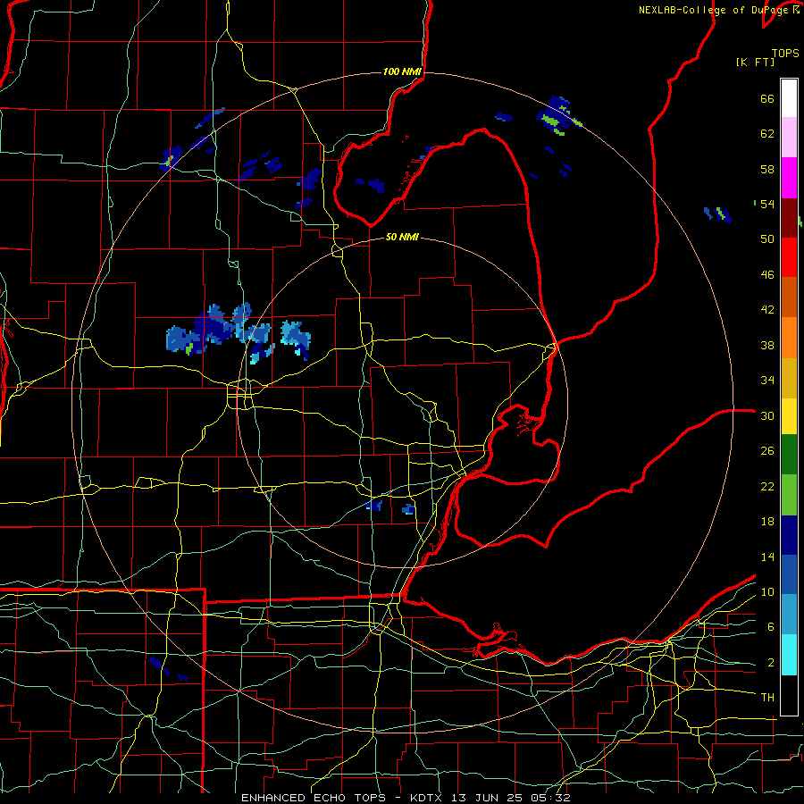
Task: Click the yellow legend swatch
Action: 789,415
